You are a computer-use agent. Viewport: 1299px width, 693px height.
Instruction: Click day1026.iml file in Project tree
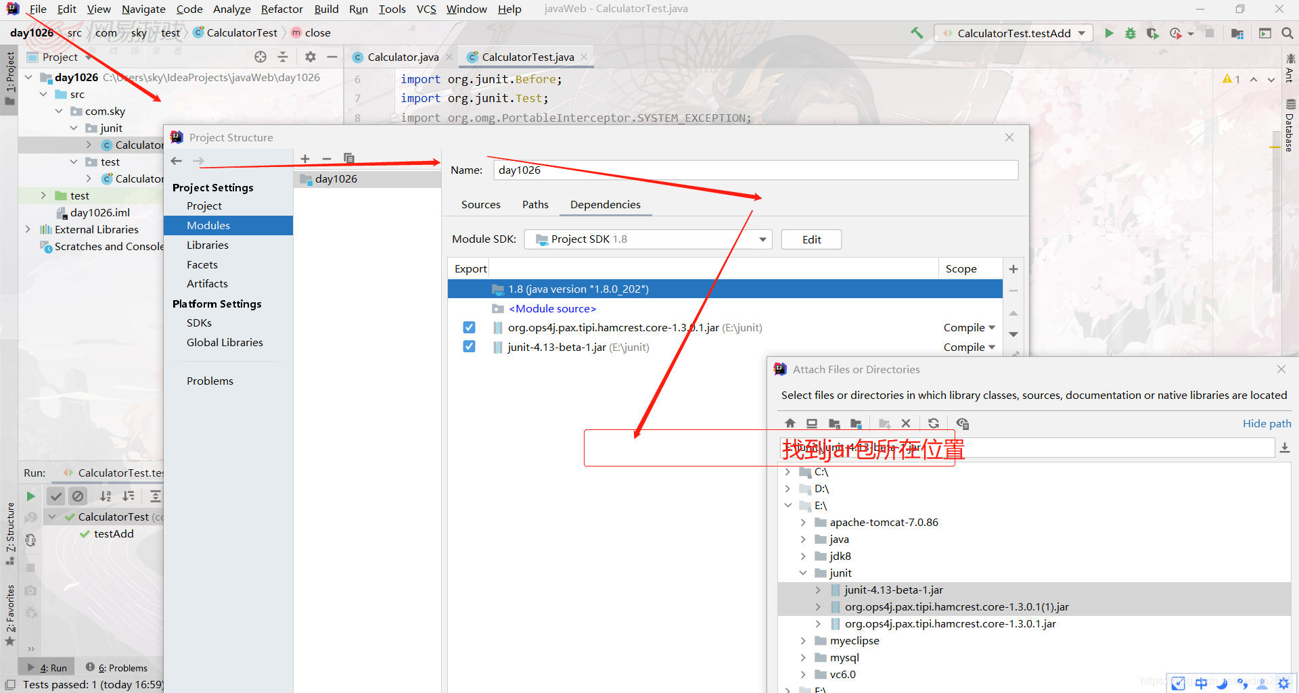point(99,213)
